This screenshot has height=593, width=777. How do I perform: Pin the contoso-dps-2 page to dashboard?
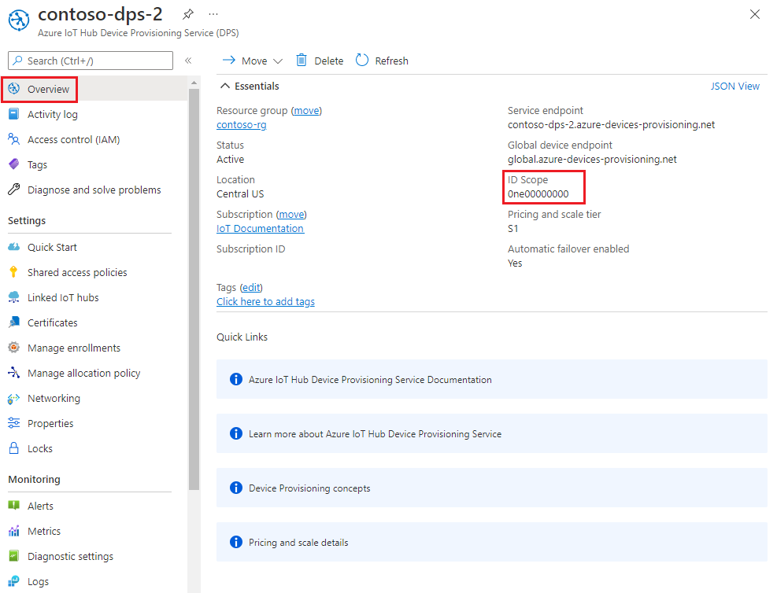(187, 13)
